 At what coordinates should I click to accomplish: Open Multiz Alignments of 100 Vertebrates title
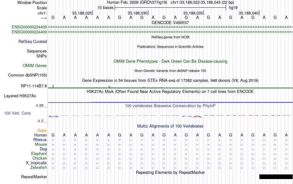tap(170, 126)
